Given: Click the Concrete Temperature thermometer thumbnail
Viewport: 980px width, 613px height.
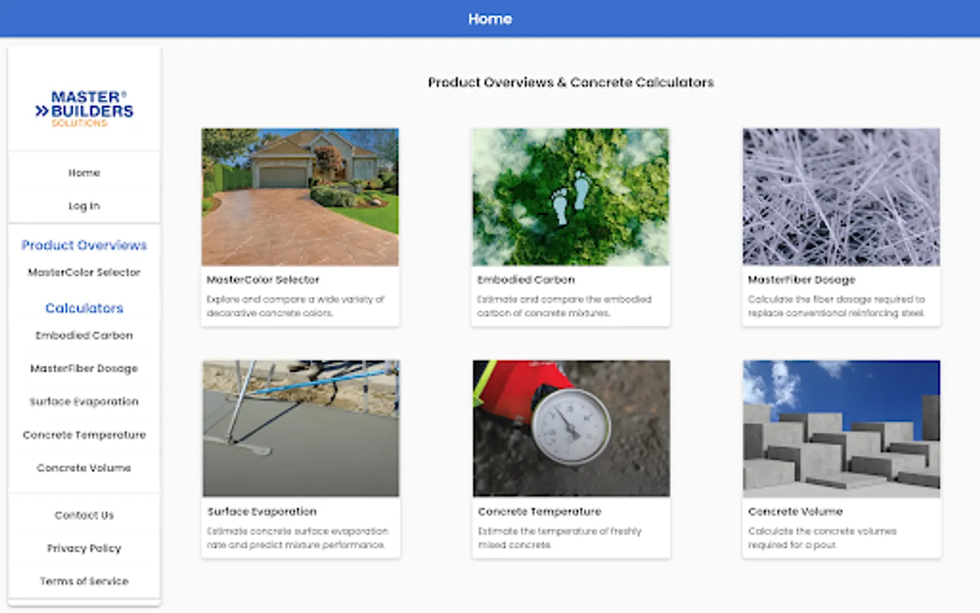Looking at the screenshot, I should 571,428.
